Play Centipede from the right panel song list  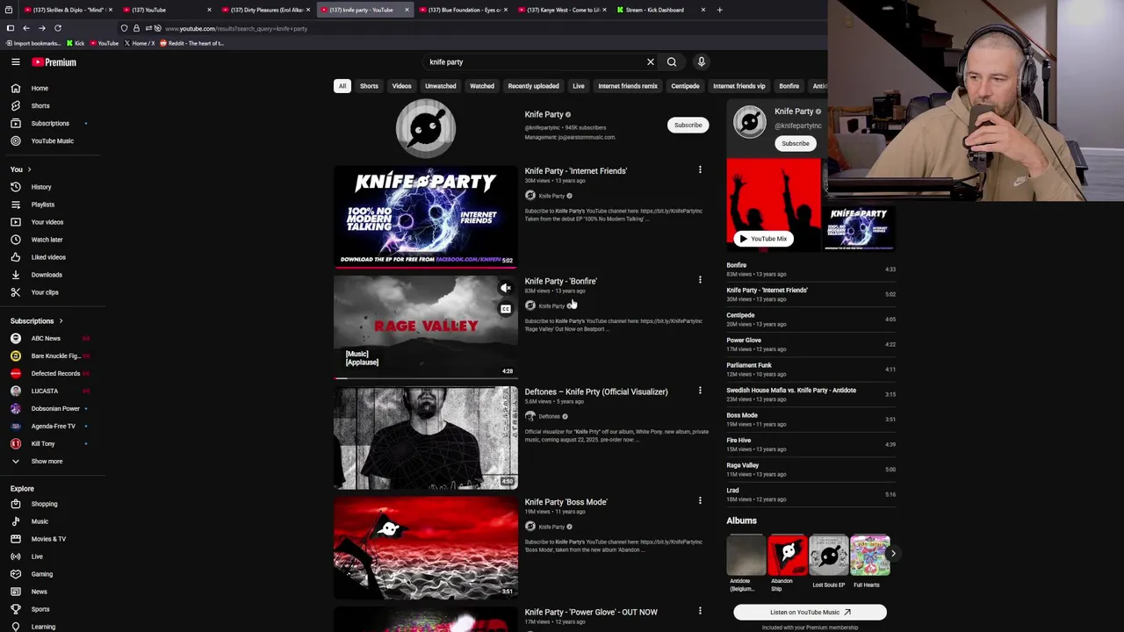(740, 315)
